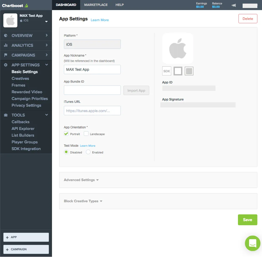This screenshot has width=262, height=257.
Task: Click the SDK icon below app image
Action: coord(167,71)
